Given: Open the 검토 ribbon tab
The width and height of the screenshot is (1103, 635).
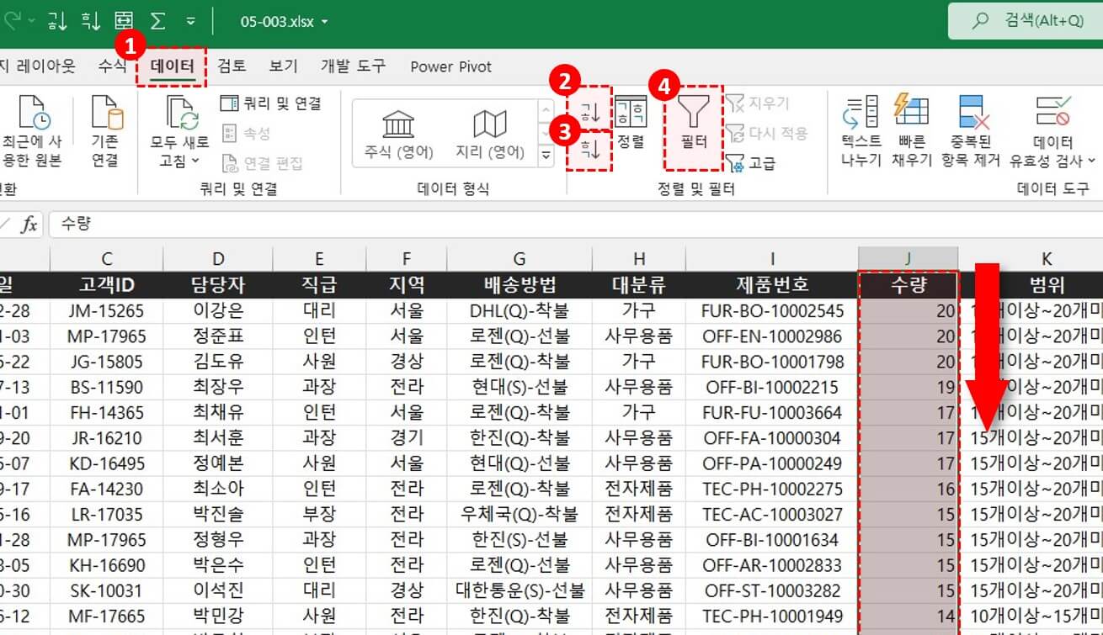Looking at the screenshot, I should tap(232, 66).
